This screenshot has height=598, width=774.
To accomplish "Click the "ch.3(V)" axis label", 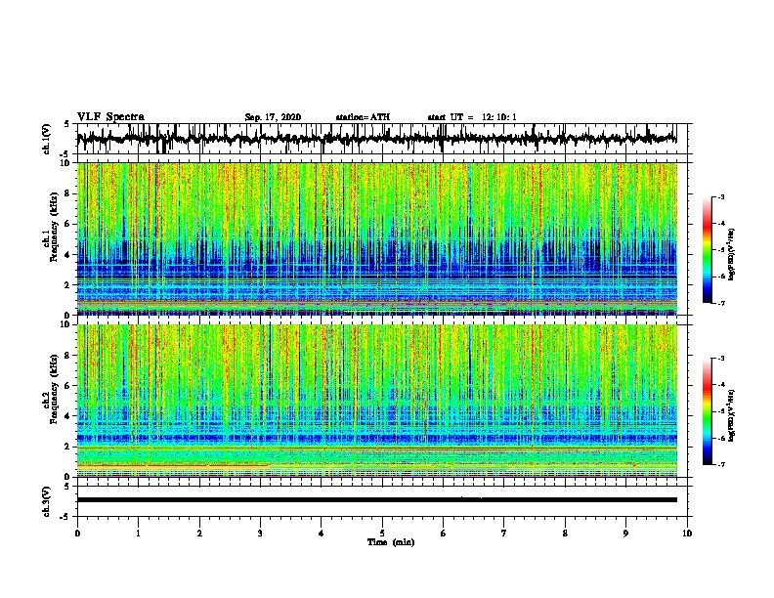I will 47,501.
